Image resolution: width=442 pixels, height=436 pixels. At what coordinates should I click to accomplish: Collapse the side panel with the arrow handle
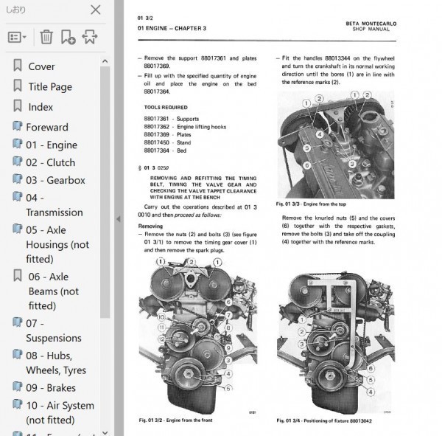tap(119, 219)
